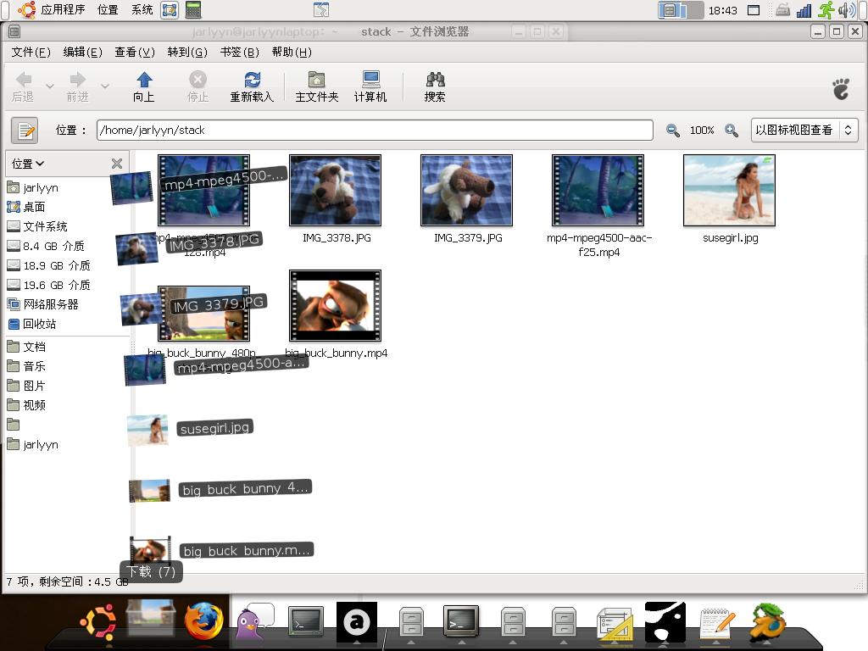Image resolution: width=868 pixels, height=651 pixels.
Task: Open the icon view mode dropdown
Action: coord(804,130)
